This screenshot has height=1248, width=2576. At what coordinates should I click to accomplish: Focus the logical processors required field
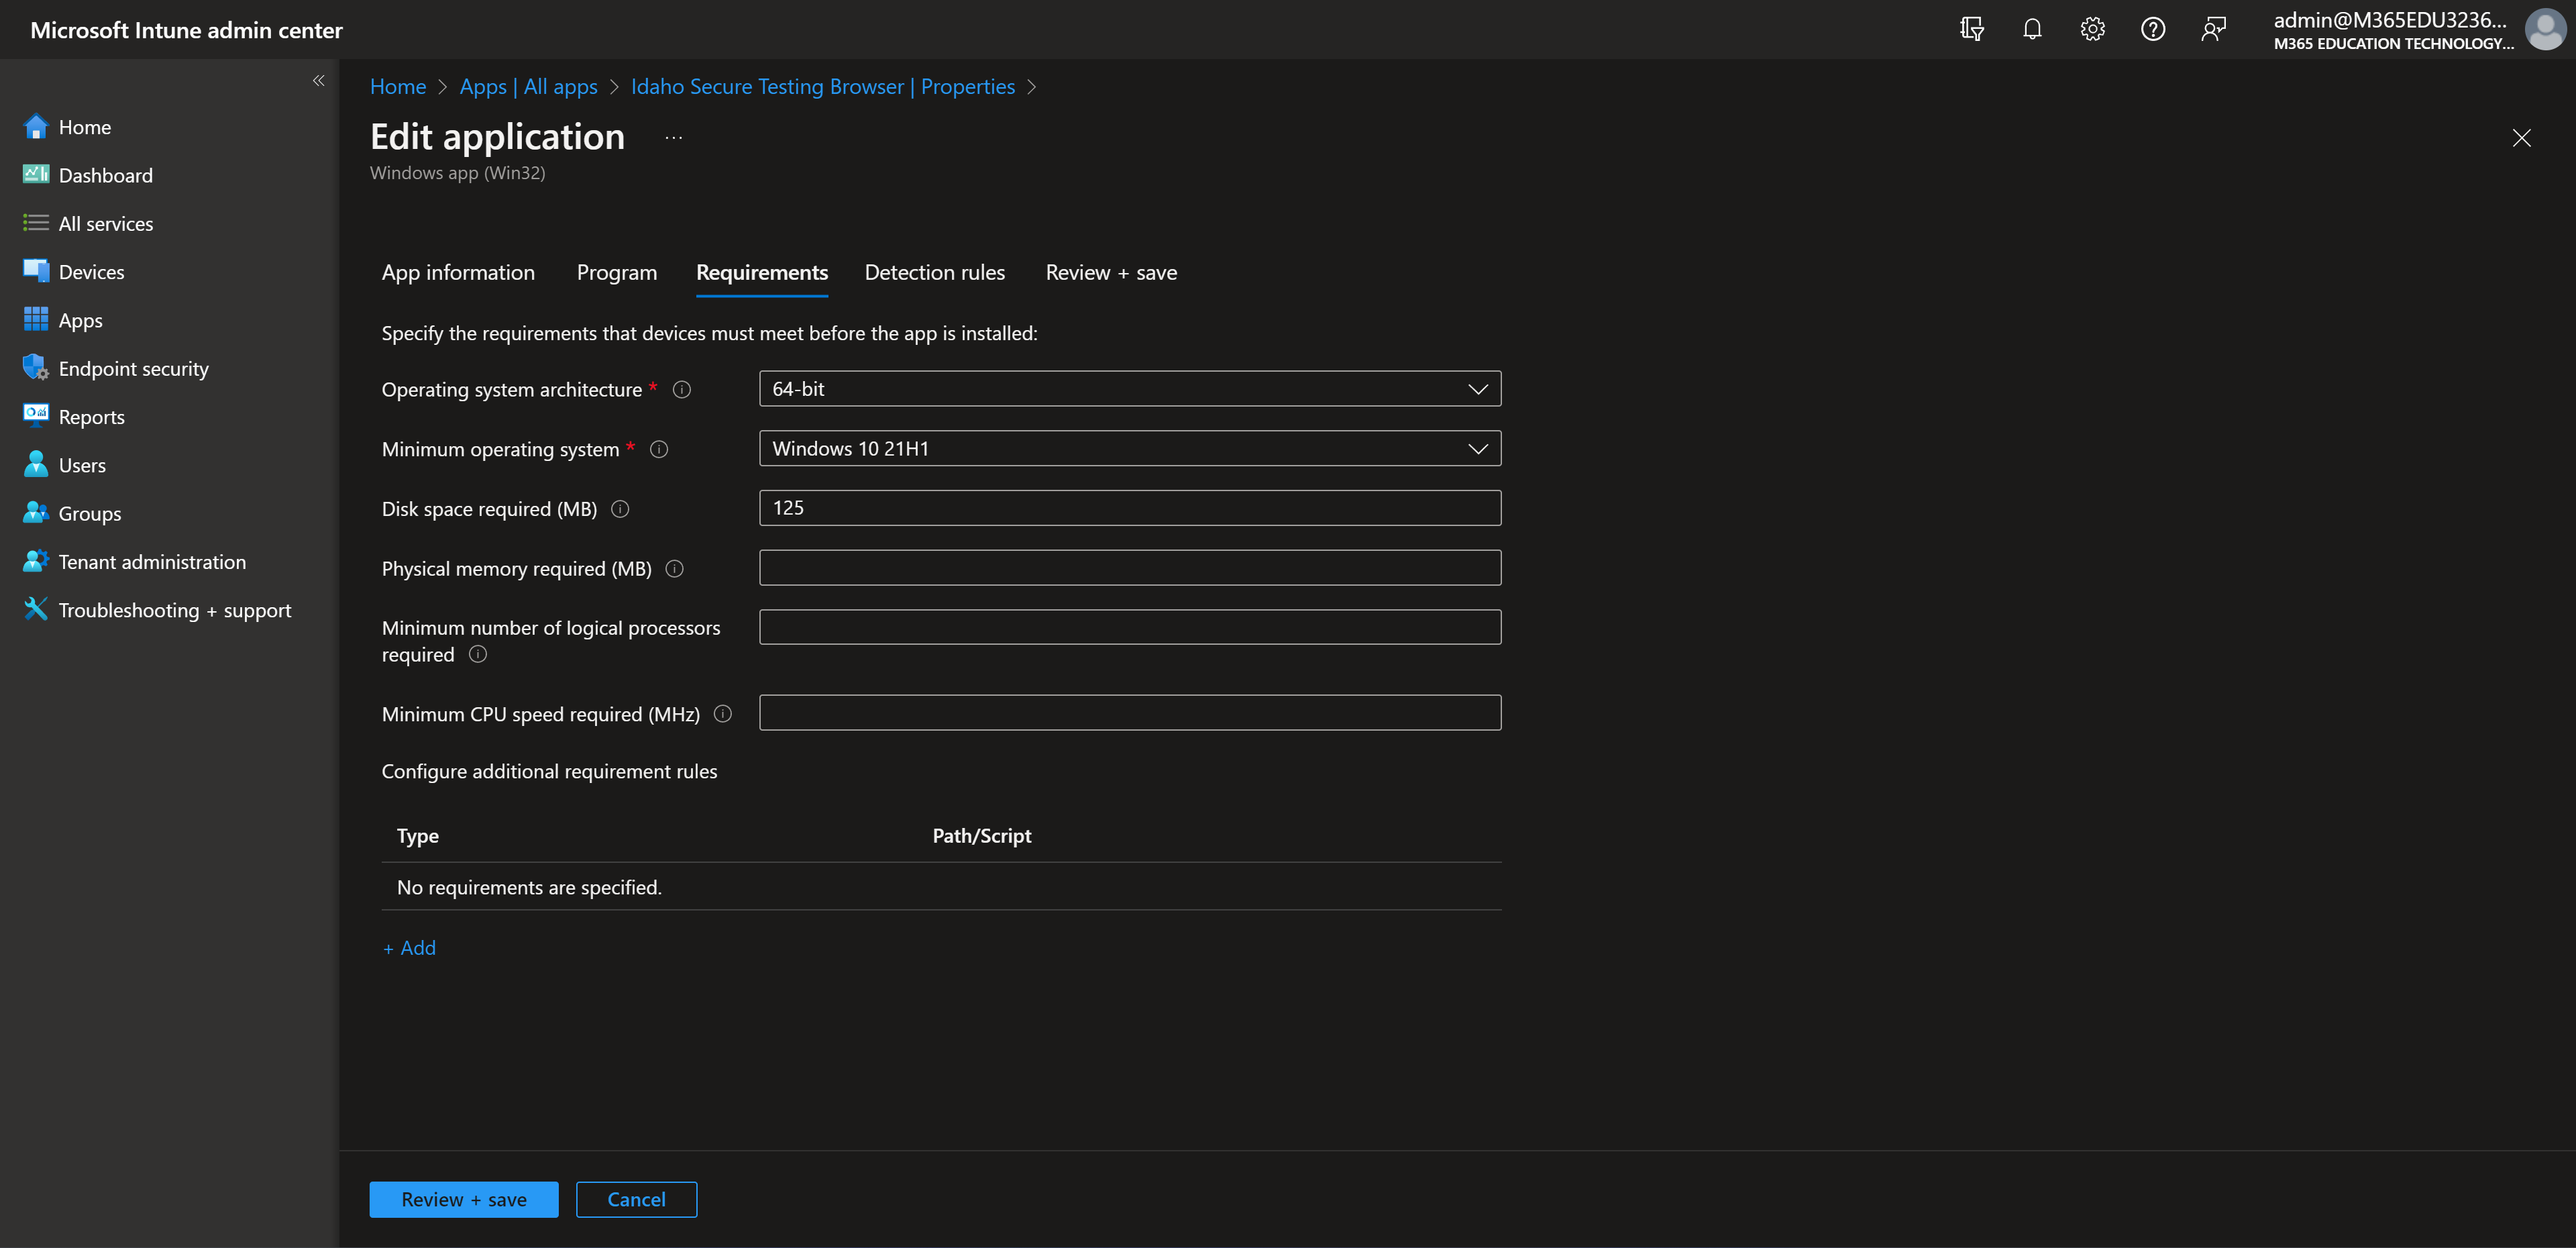1130,627
